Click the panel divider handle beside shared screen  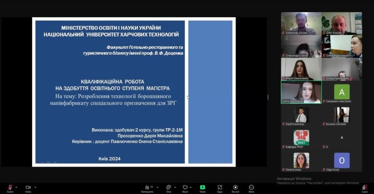(268, 97)
